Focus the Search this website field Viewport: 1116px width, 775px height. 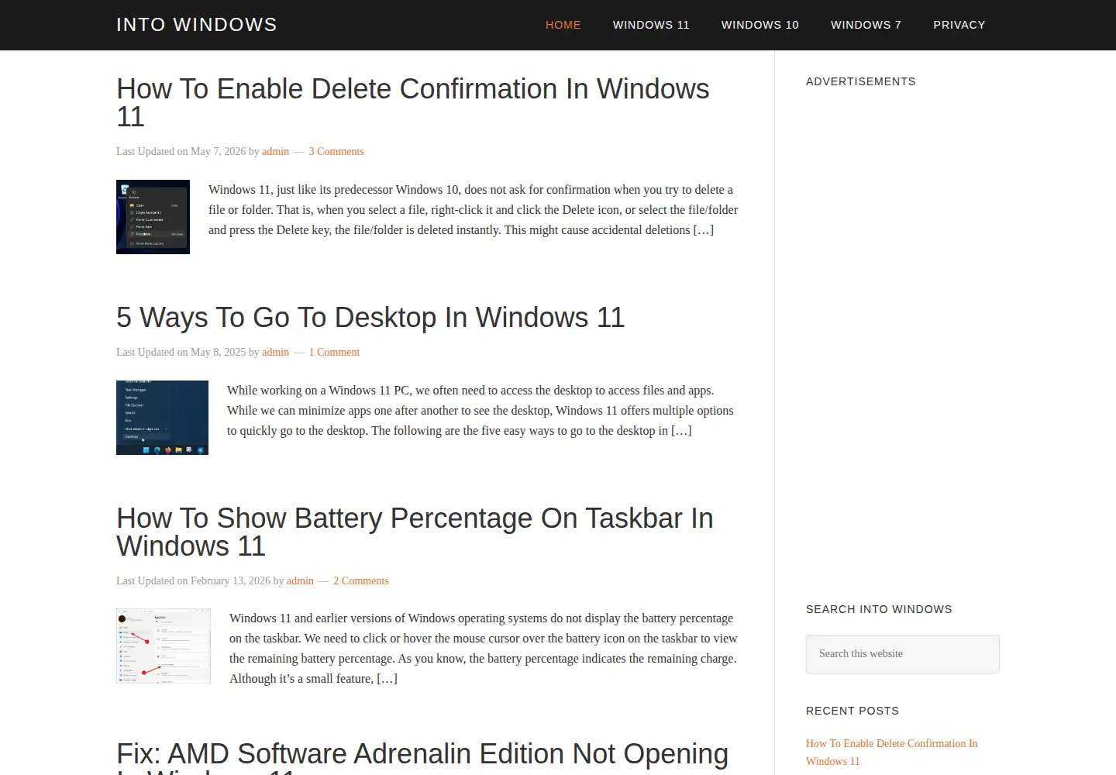pos(903,654)
